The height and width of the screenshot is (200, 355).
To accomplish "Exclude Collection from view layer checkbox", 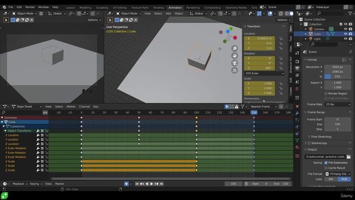I will [341, 24].
